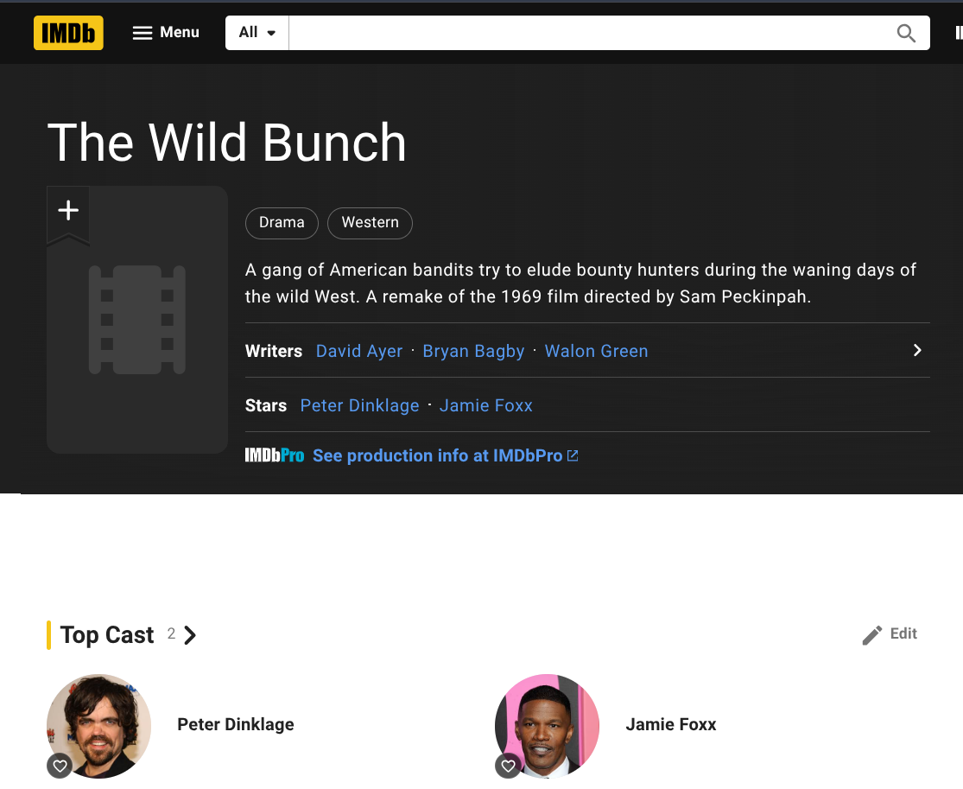Open the Top Cast section heading
The height and width of the screenshot is (789, 963).
click(107, 635)
